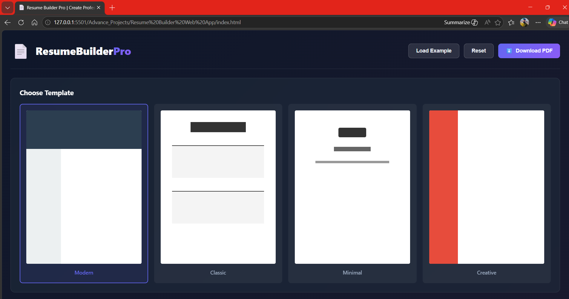
Task: Select the Minimal template thumbnail
Action: pos(352,187)
